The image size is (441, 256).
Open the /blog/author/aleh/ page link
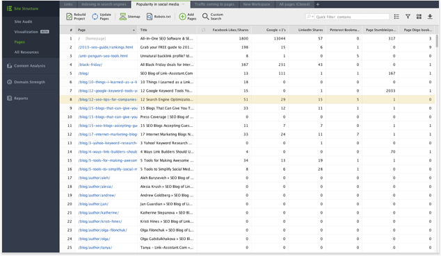point(94,178)
